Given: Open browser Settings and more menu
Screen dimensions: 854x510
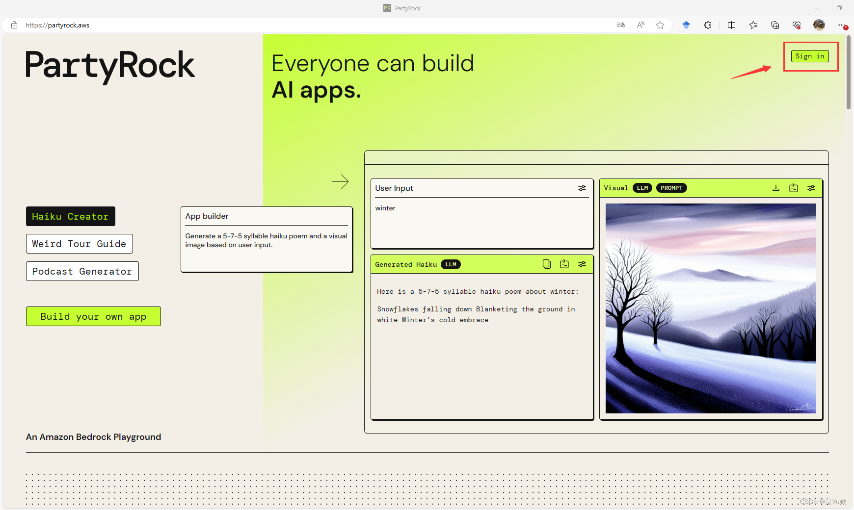Looking at the screenshot, I should click(x=841, y=25).
